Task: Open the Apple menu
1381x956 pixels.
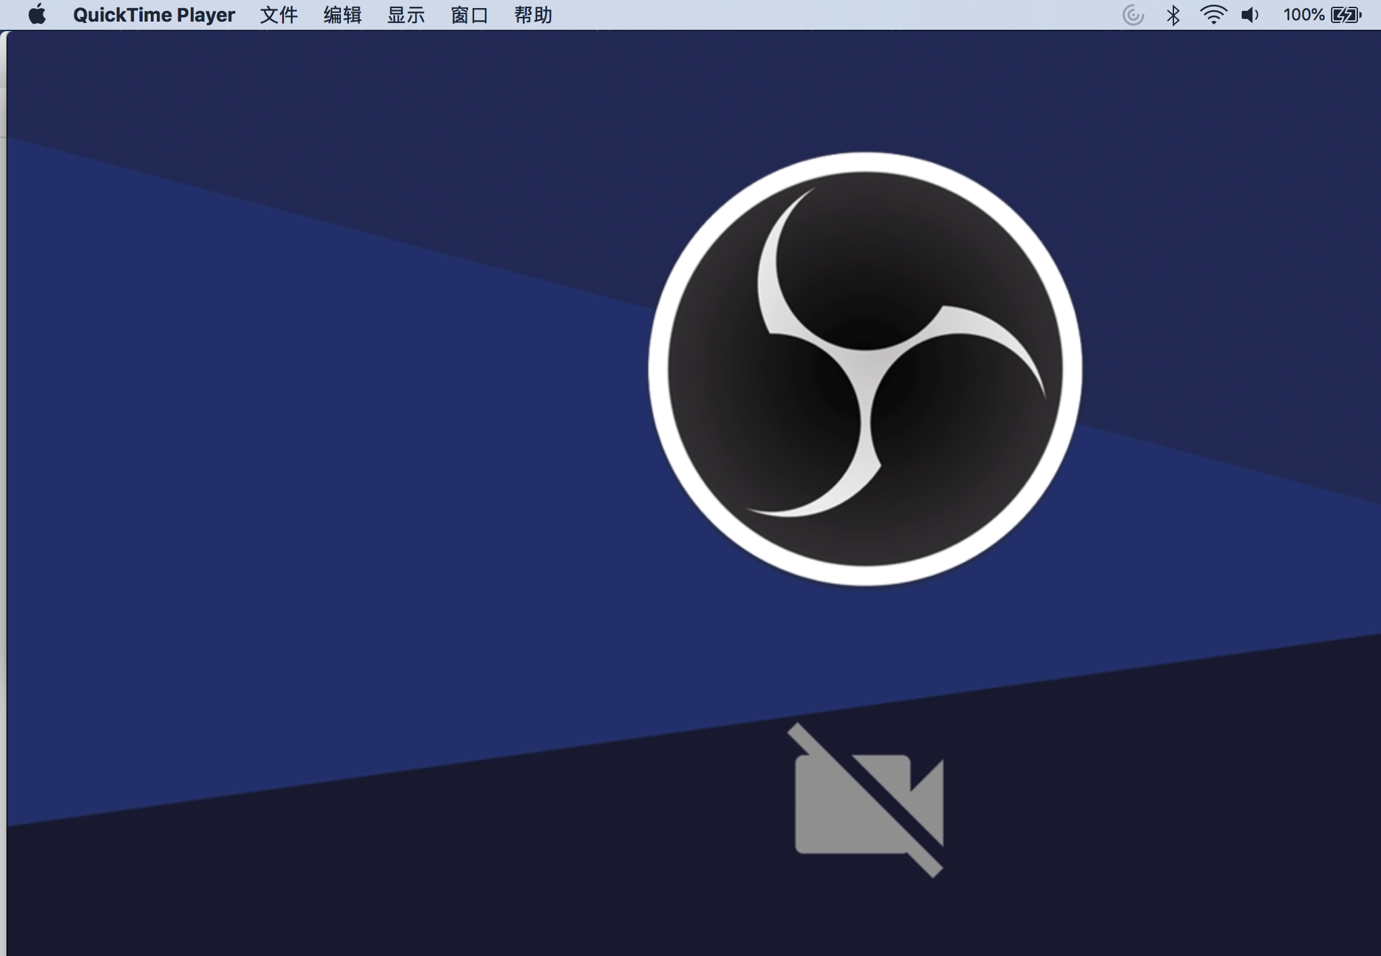Action: [x=37, y=14]
